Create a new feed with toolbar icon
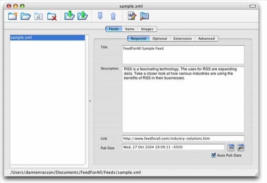This screenshot has height=183, width=267. click(13, 16)
